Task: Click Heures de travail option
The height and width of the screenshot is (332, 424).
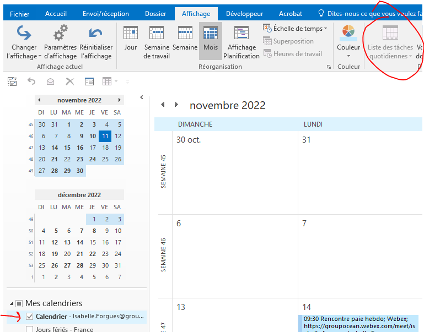Action: pos(293,54)
